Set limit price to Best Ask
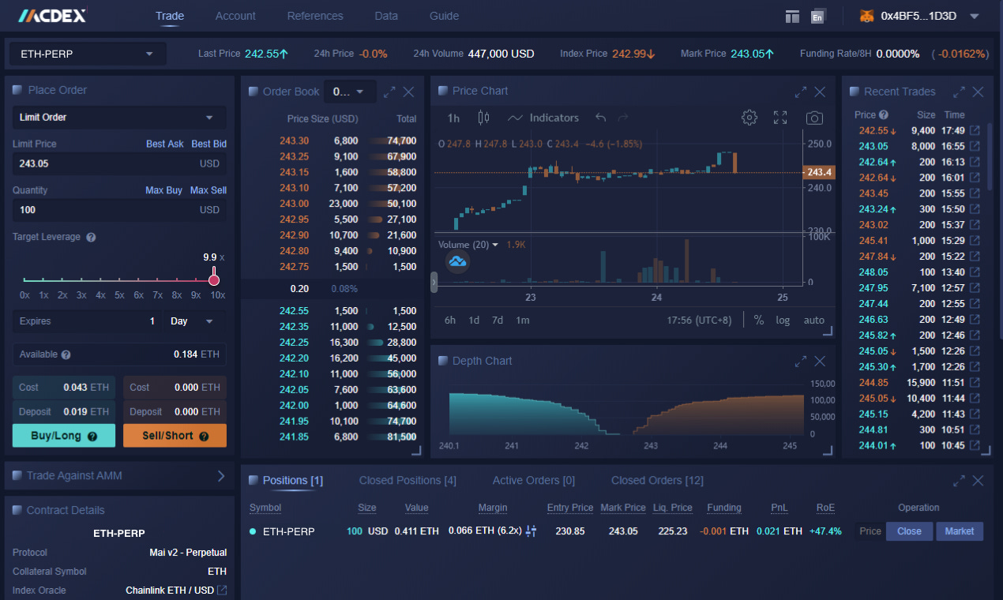 tap(165, 144)
